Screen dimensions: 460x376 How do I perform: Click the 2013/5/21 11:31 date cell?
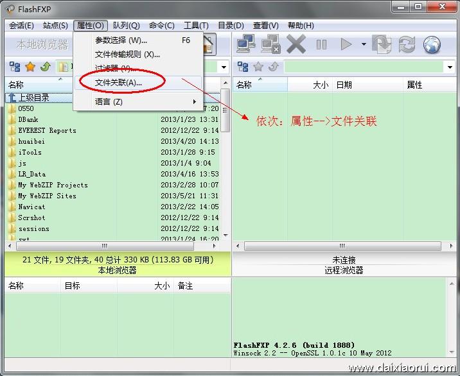click(190, 196)
